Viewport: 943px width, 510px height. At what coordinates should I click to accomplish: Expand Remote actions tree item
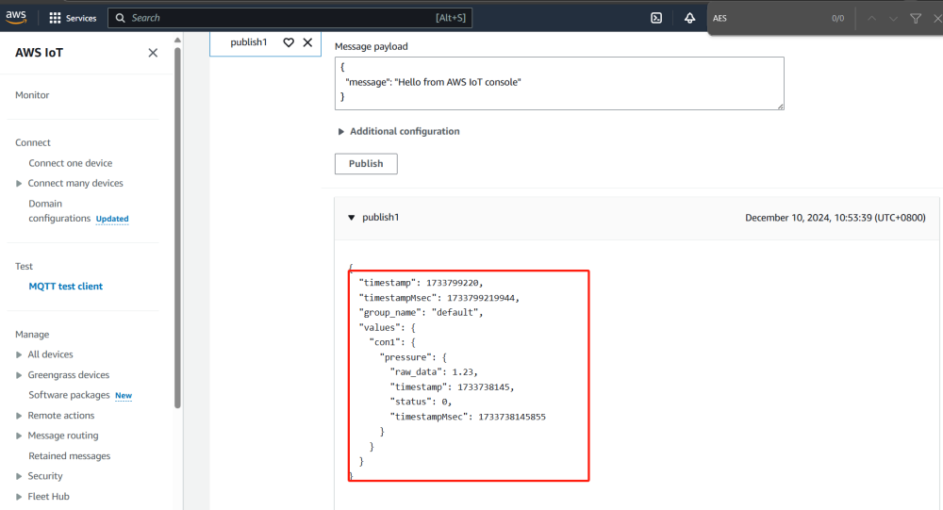19,416
